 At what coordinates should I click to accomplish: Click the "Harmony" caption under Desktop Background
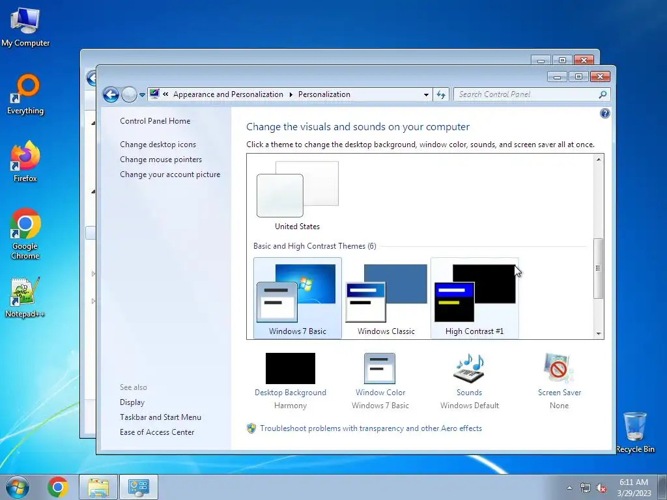click(290, 406)
